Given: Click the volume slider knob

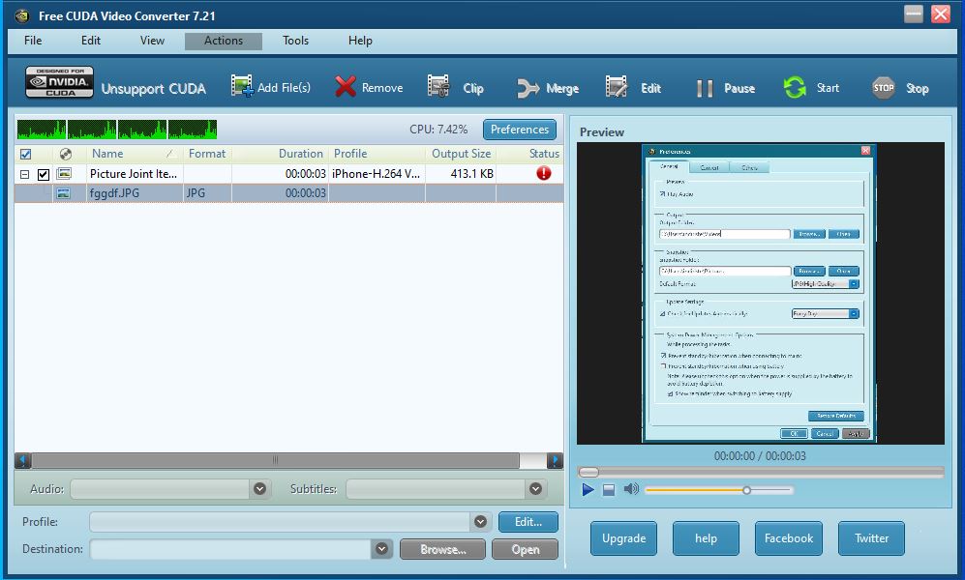Looking at the screenshot, I should [x=746, y=490].
